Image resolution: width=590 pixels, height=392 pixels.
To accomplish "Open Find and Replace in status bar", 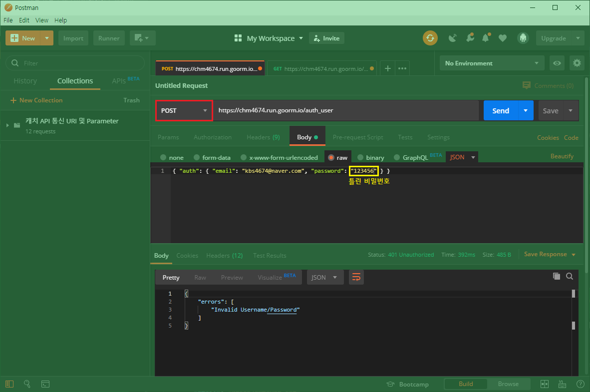I will 27,384.
